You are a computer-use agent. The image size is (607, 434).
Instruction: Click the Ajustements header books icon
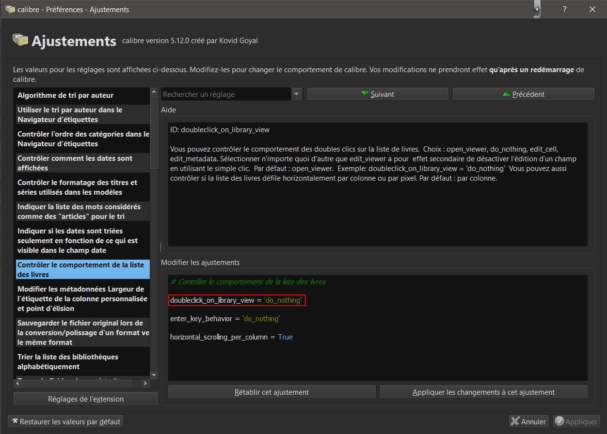coord(20,40)
